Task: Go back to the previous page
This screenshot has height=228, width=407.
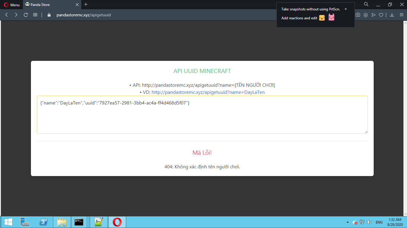Action: 7,15
